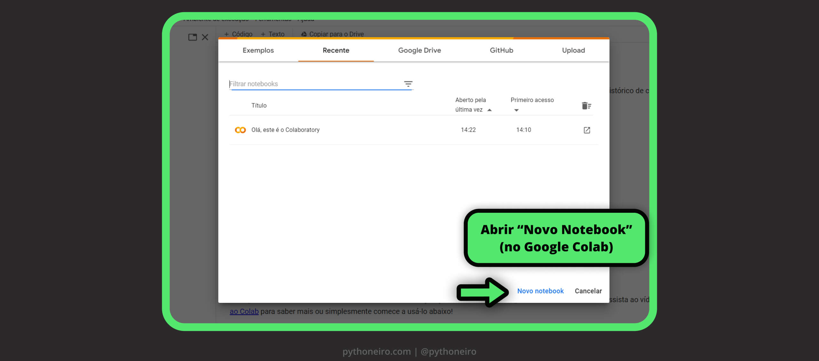Click the Novo notebook button
The height and width of the screenshot is (361, 819).
coord(540,291)
